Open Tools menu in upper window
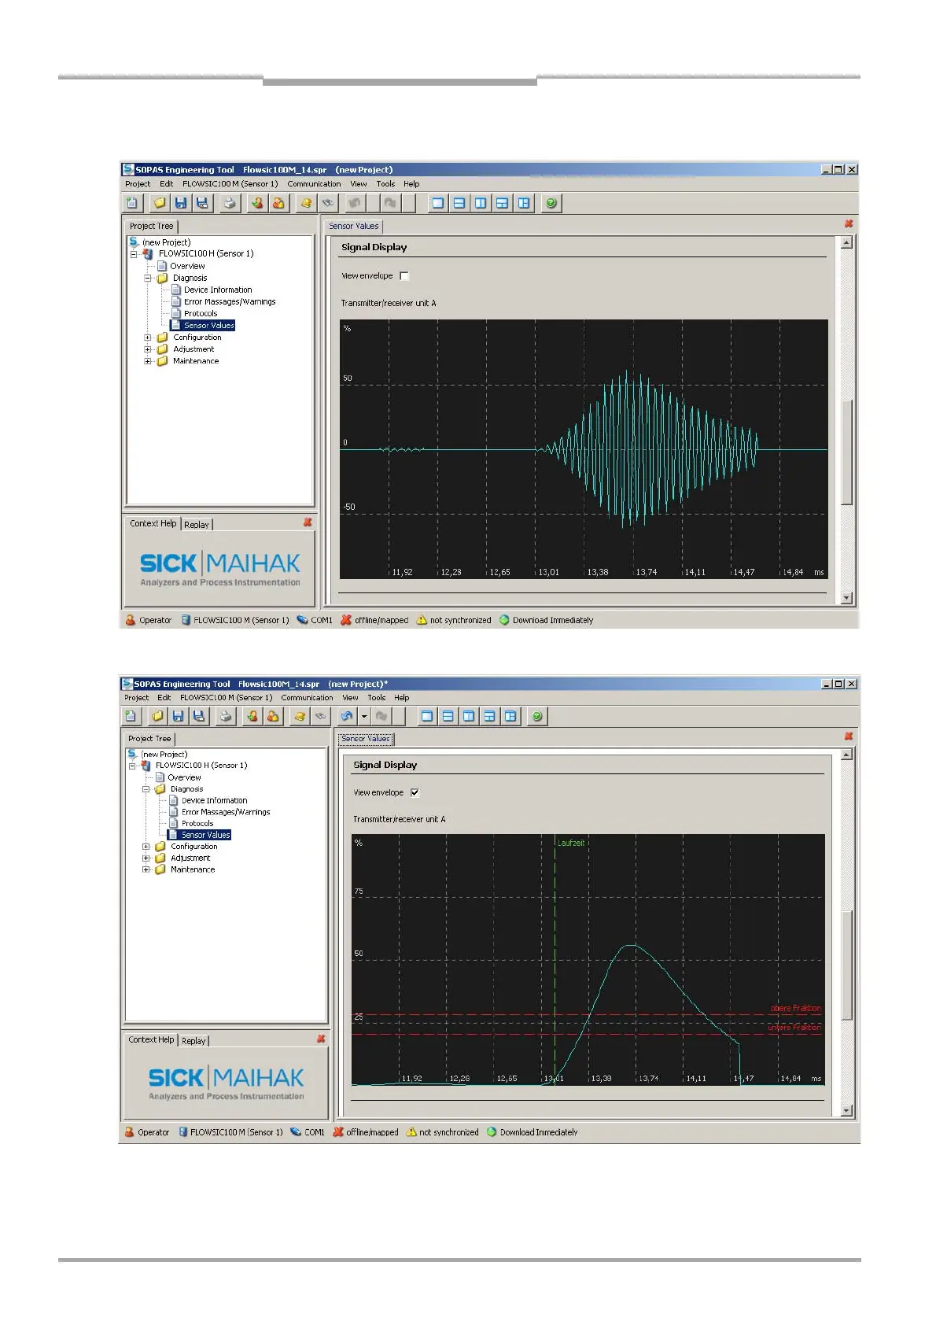936x1325 pixels. [x=385, y=184]
